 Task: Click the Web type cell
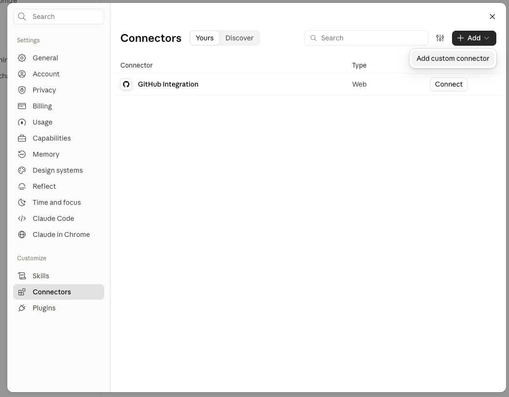pyautogui.click(x=359, y=84)
